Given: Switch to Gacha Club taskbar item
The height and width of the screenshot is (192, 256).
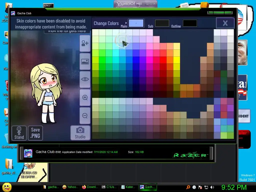Looking at the screenshot, I should (x=148, y=187).
